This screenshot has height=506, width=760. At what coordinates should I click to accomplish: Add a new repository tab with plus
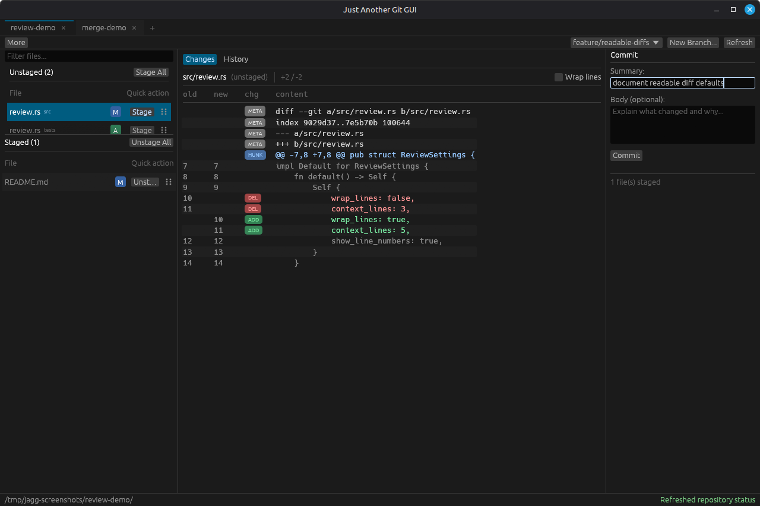[152, 28]
